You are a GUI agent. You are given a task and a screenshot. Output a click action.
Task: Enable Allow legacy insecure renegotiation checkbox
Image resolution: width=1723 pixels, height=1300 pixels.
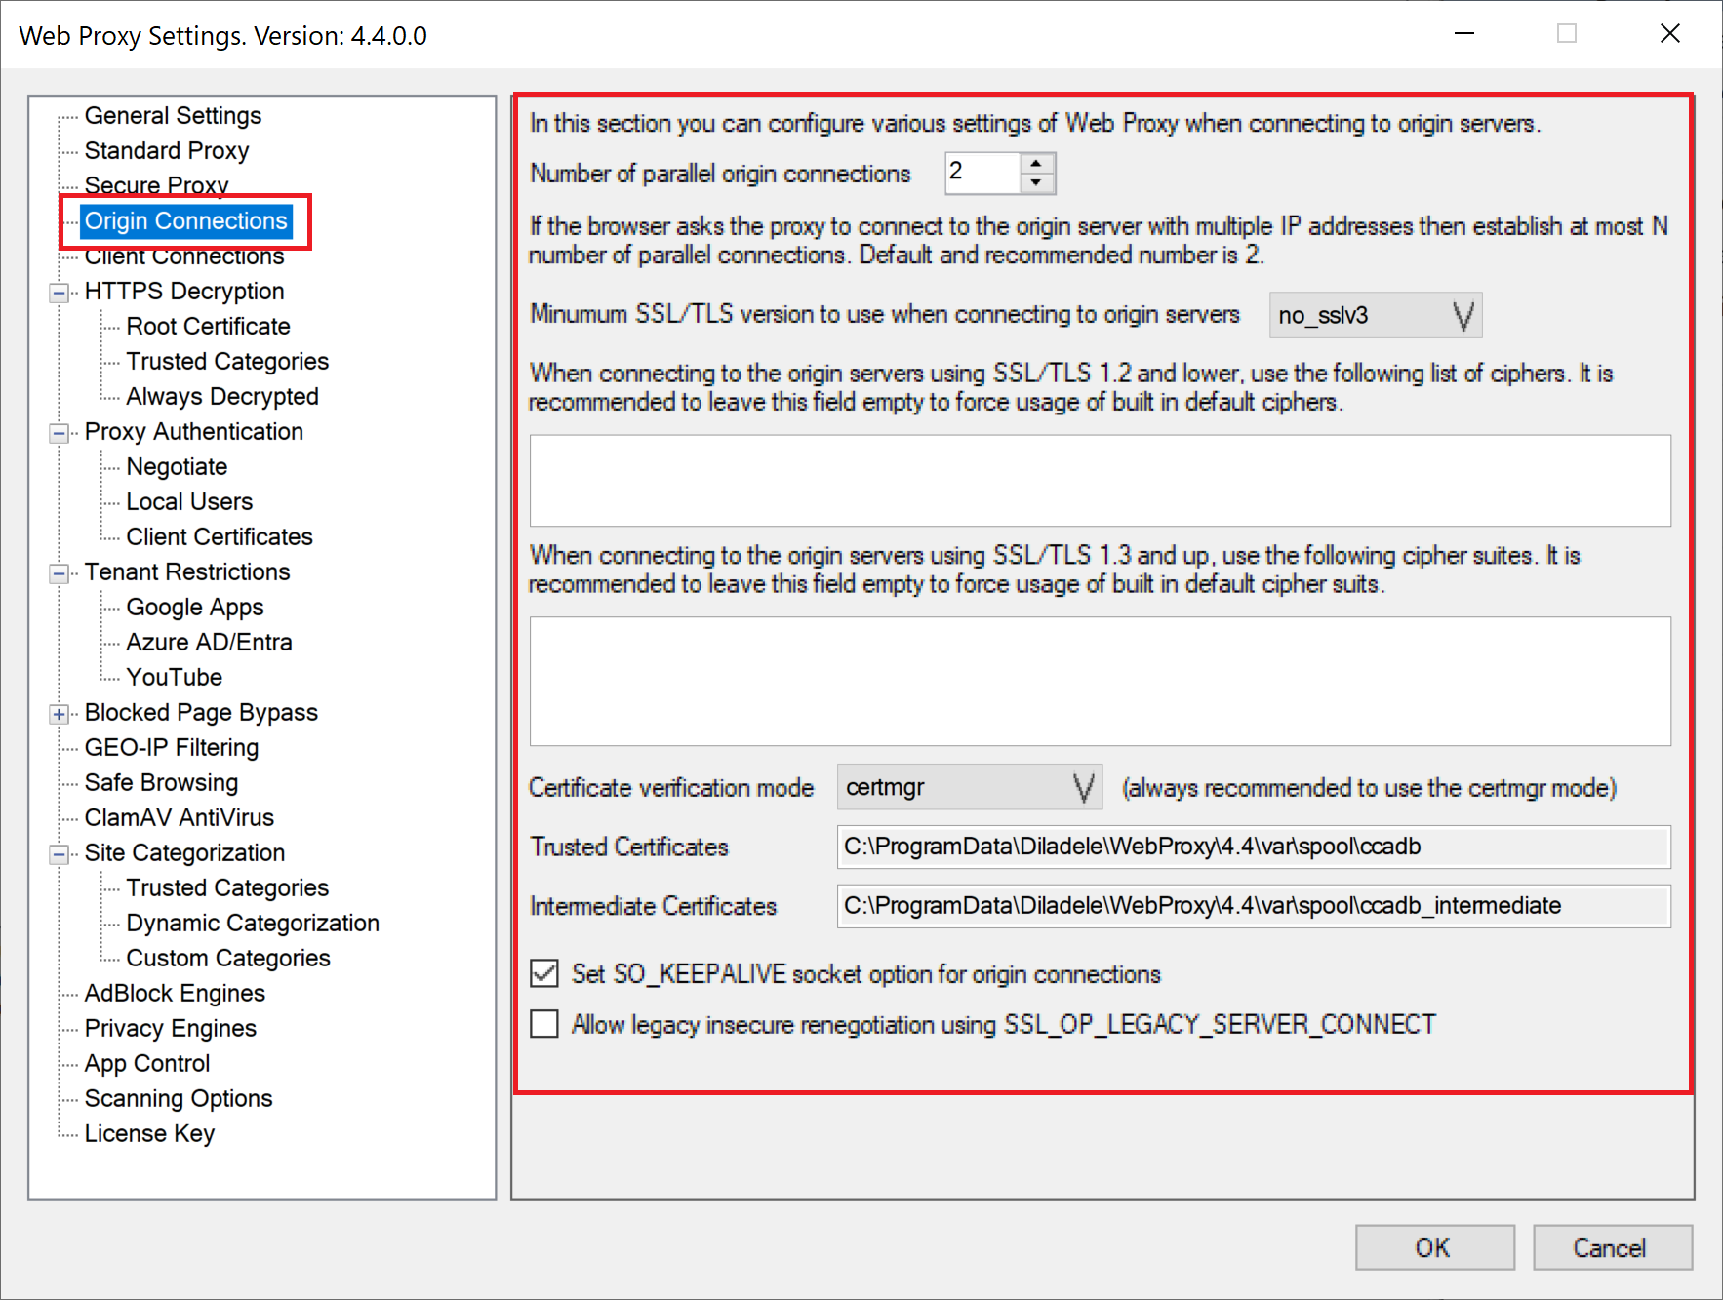coord(544,1023)
